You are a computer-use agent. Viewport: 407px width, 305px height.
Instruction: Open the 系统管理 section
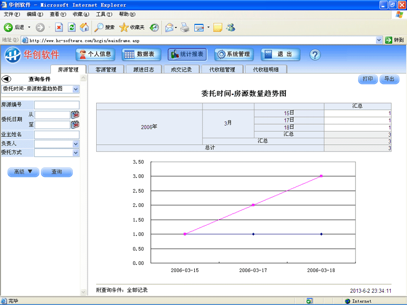point(234,54)
